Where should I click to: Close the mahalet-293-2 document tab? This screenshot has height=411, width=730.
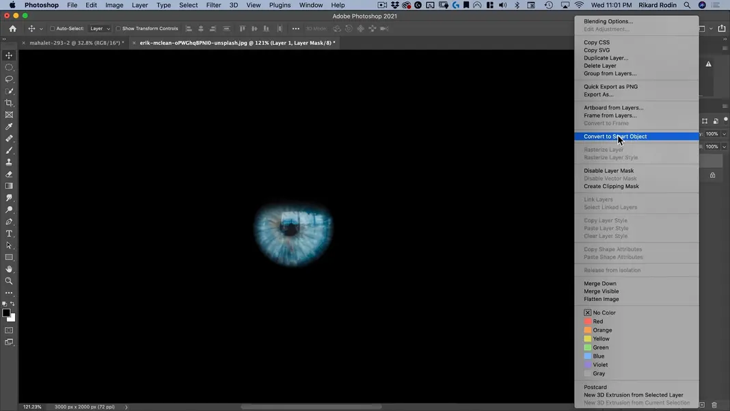point(24,43)
